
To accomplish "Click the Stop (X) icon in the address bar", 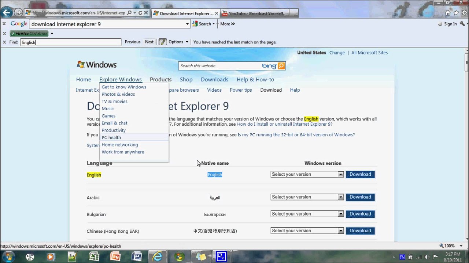I will point(146,13).
